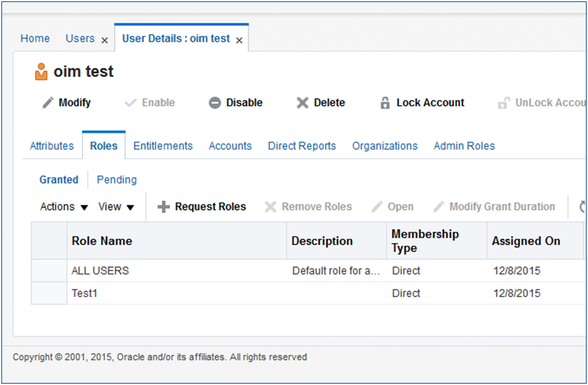Click the pencil icon for Modify Grant Duration
This screenshot has width=588, height=385.
[x=438, y=207]
